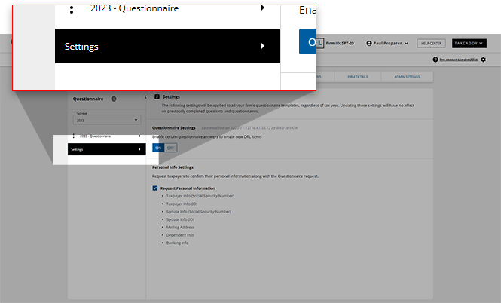Click the arrow on the Settings item
Screen dimensions: 501x303
(140, 150)
